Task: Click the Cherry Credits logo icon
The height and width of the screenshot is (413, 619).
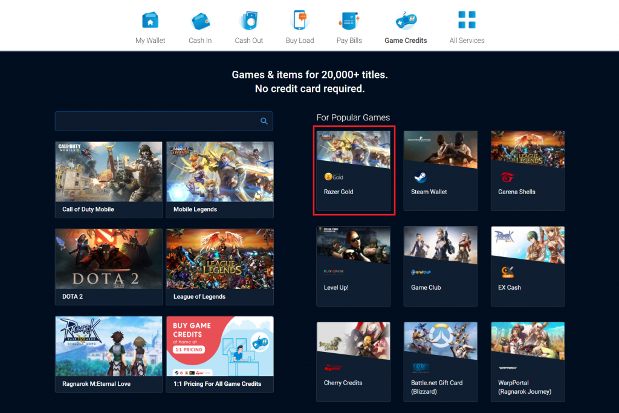Action: (x=334, y=368)
